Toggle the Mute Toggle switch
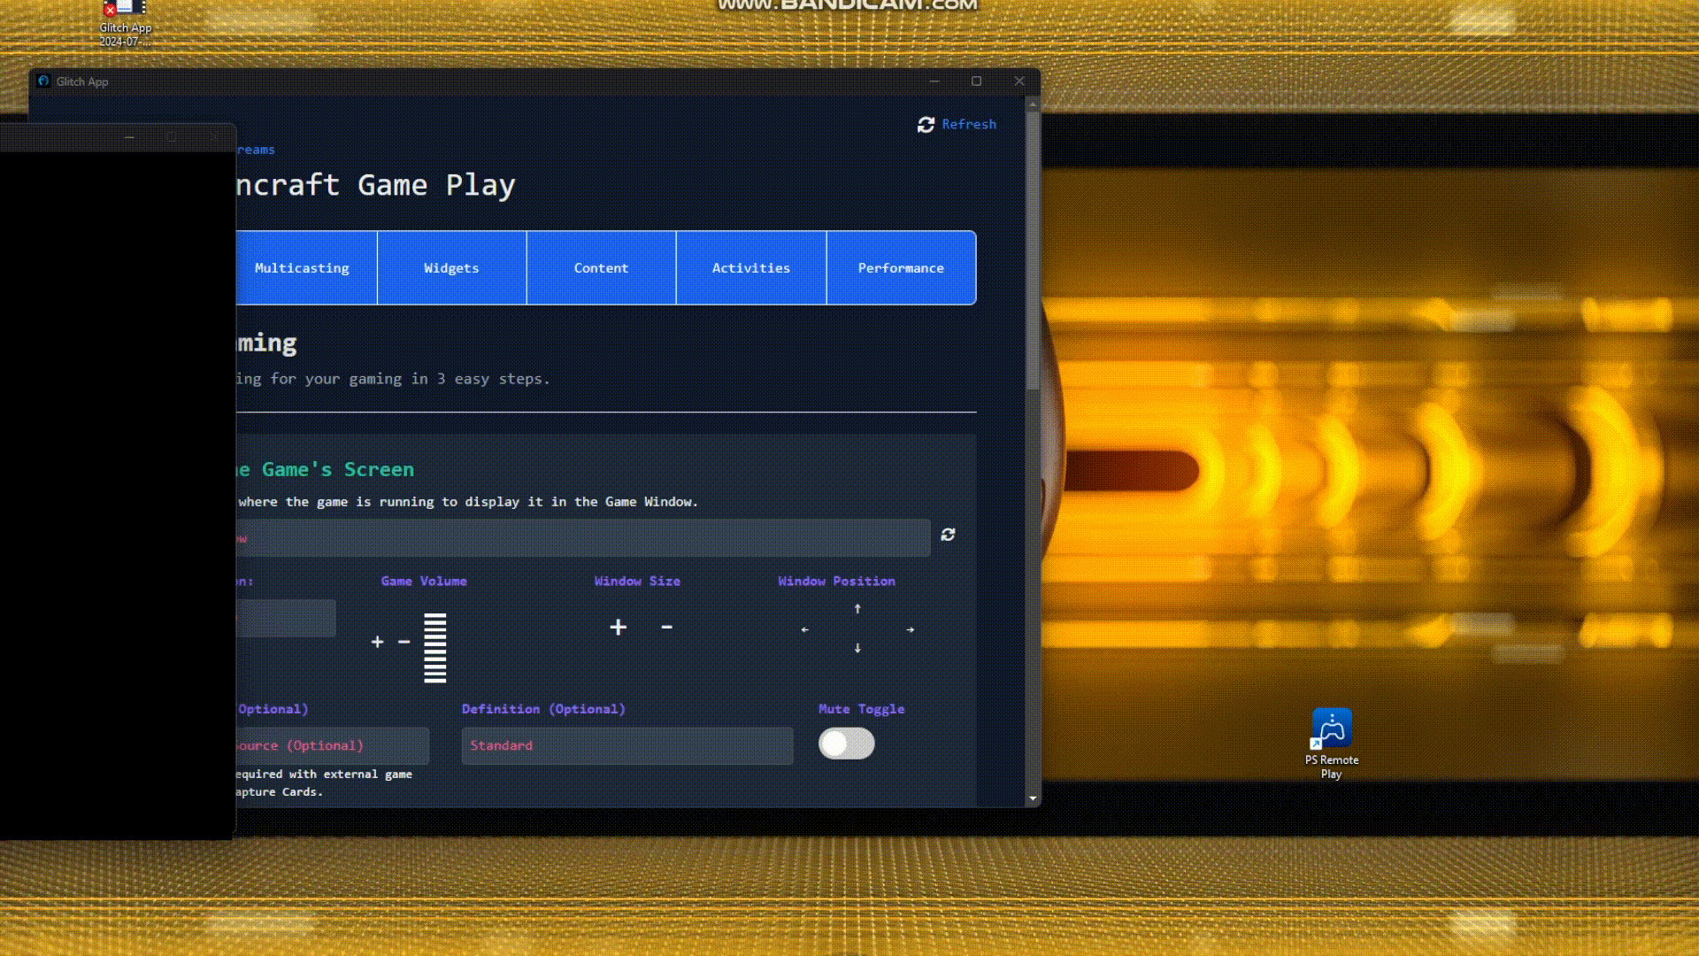The width and height of the screenshot is (1699, 956). tap(845, 744)
